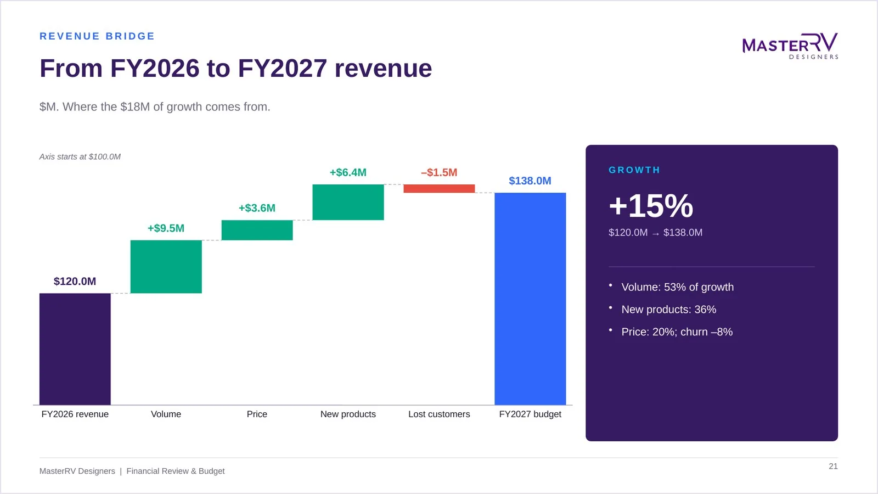Click the red Lost customers bar
The height and width of the screenshot is (494, 878).
439,188
